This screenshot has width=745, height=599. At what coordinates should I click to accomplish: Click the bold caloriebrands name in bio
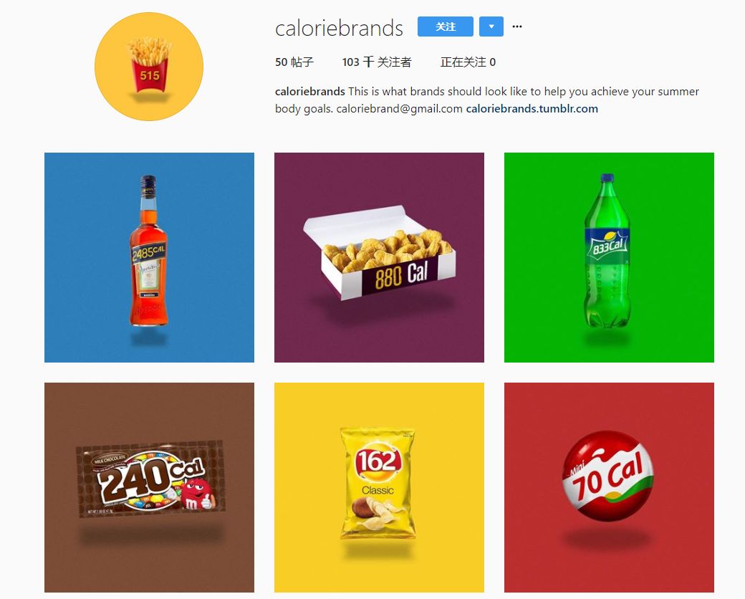click(309, 91)
